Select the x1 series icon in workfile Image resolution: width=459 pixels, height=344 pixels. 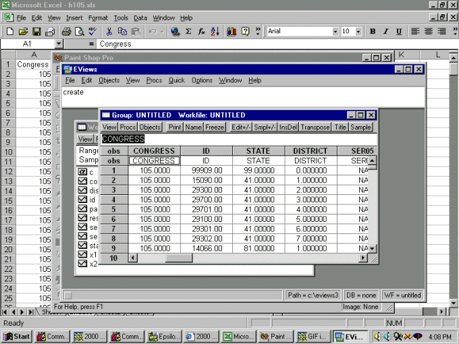pos(83,255)
